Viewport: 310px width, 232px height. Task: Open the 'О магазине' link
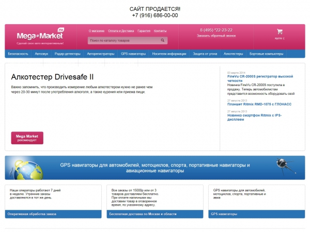click(x=97, y=31)
